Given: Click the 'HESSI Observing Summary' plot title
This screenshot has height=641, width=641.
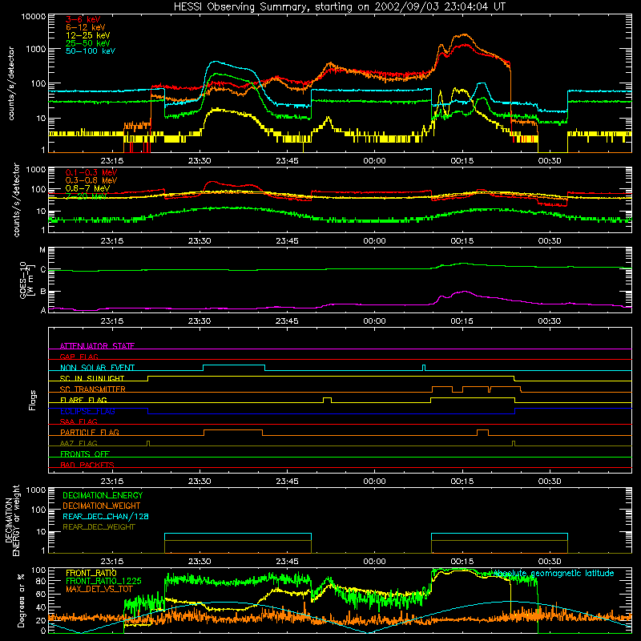Looking at the screenshot, I should point(340,7).
